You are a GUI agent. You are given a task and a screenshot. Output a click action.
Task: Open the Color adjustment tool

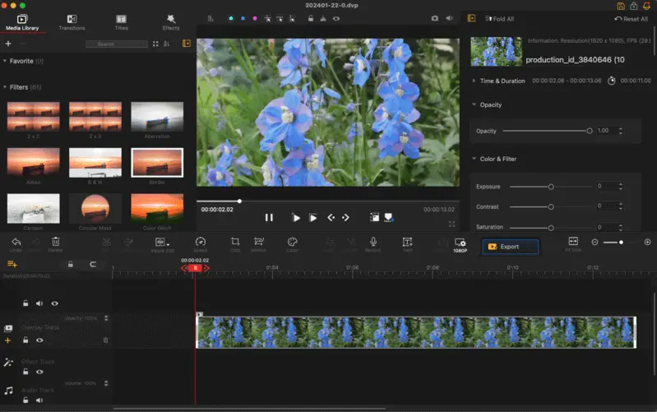click(292, 243)
